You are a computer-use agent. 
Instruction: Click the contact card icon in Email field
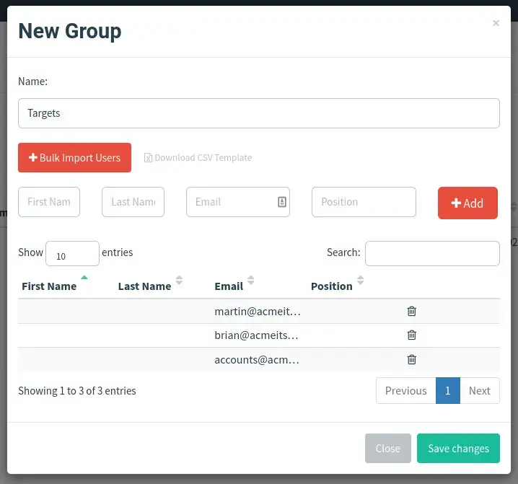click(282, 202)
